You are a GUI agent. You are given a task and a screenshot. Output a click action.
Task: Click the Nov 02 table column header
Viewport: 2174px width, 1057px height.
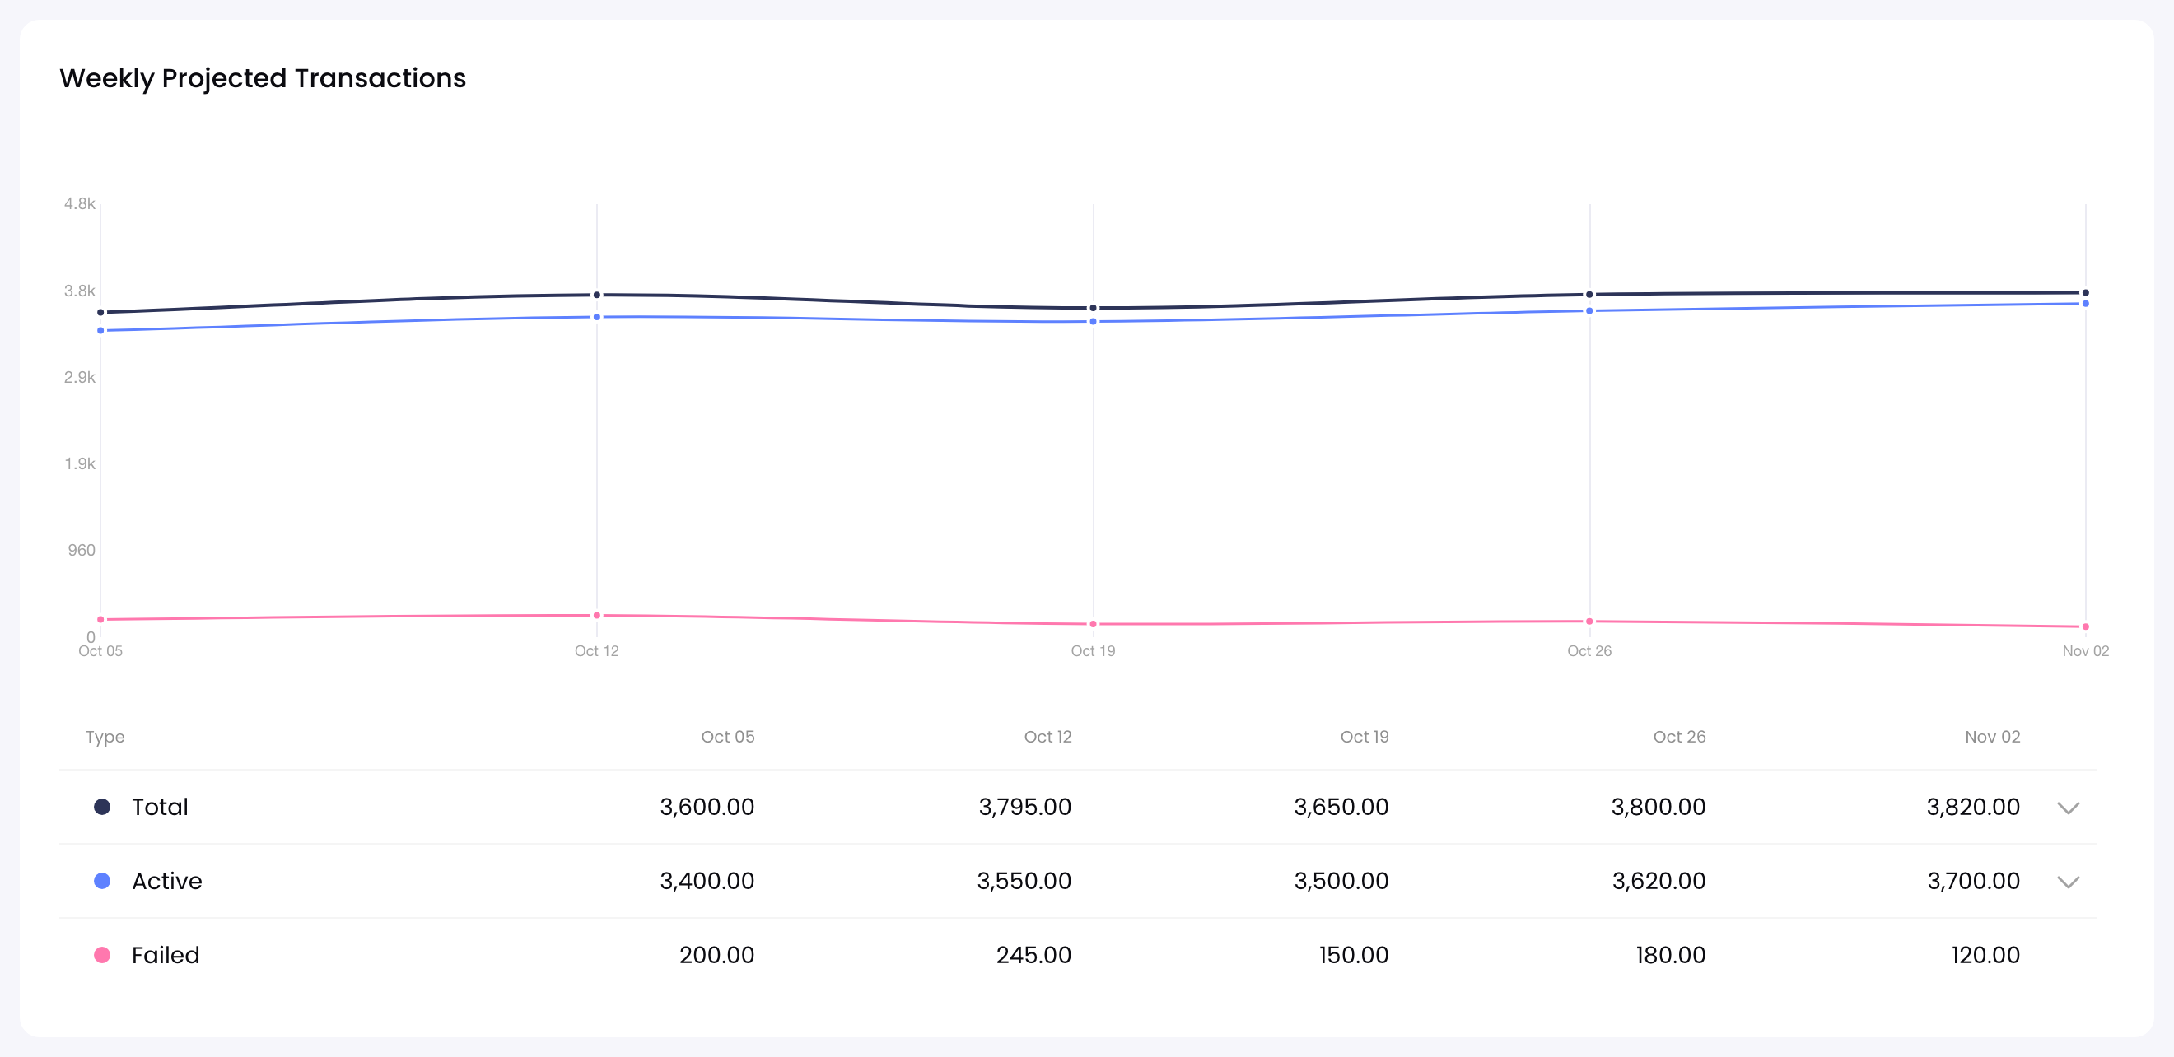coord(1993,737)
